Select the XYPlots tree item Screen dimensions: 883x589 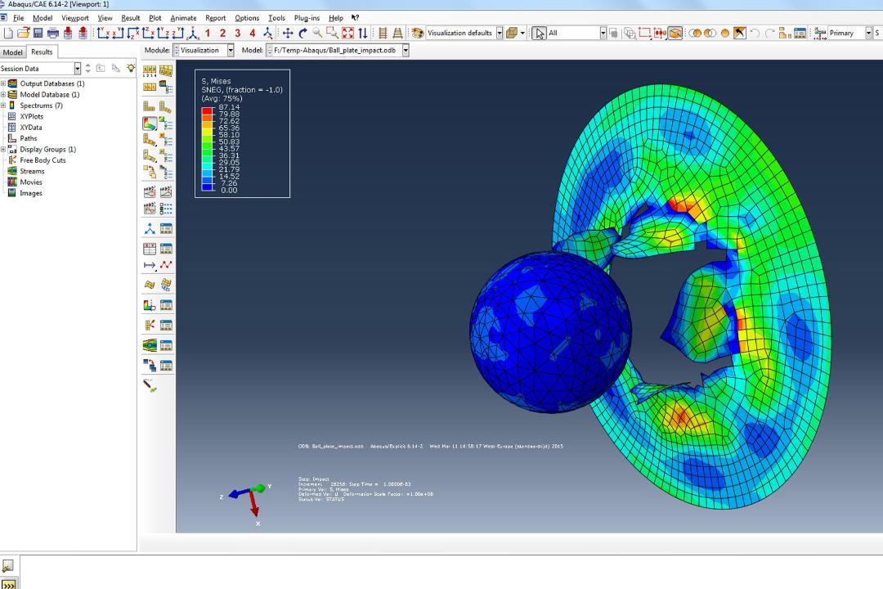pyautogui.click(x=32, y=116)
